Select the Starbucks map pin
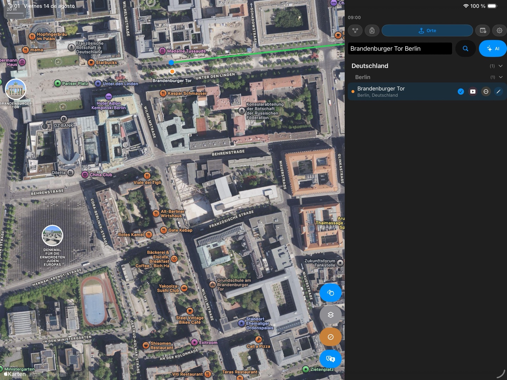 click(91, 63)
